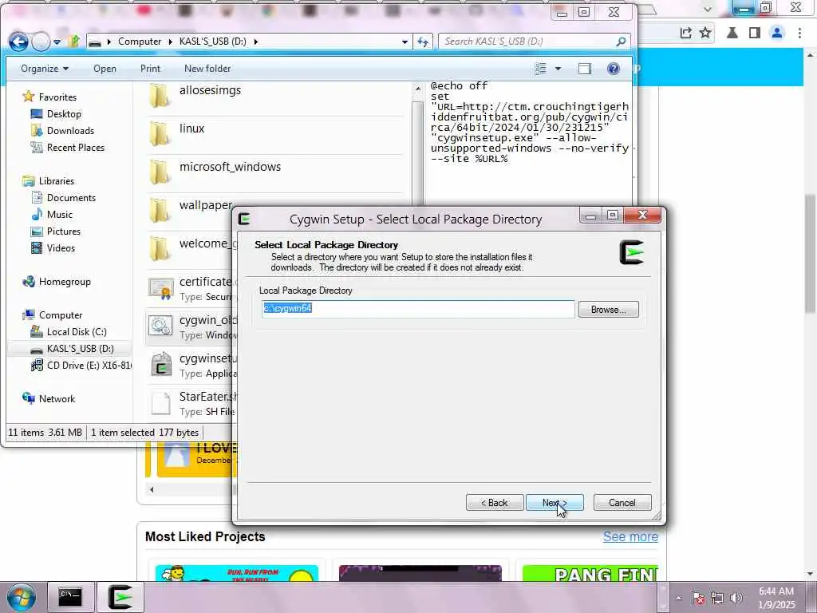The height and width of the screenshot is (613, 817).
Task: Open the Windows Start button
Action: coord(21,597)
